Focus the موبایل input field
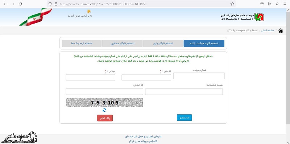This screenshot has height=144, width=290. pyautogui.click(x=90, y=78)
